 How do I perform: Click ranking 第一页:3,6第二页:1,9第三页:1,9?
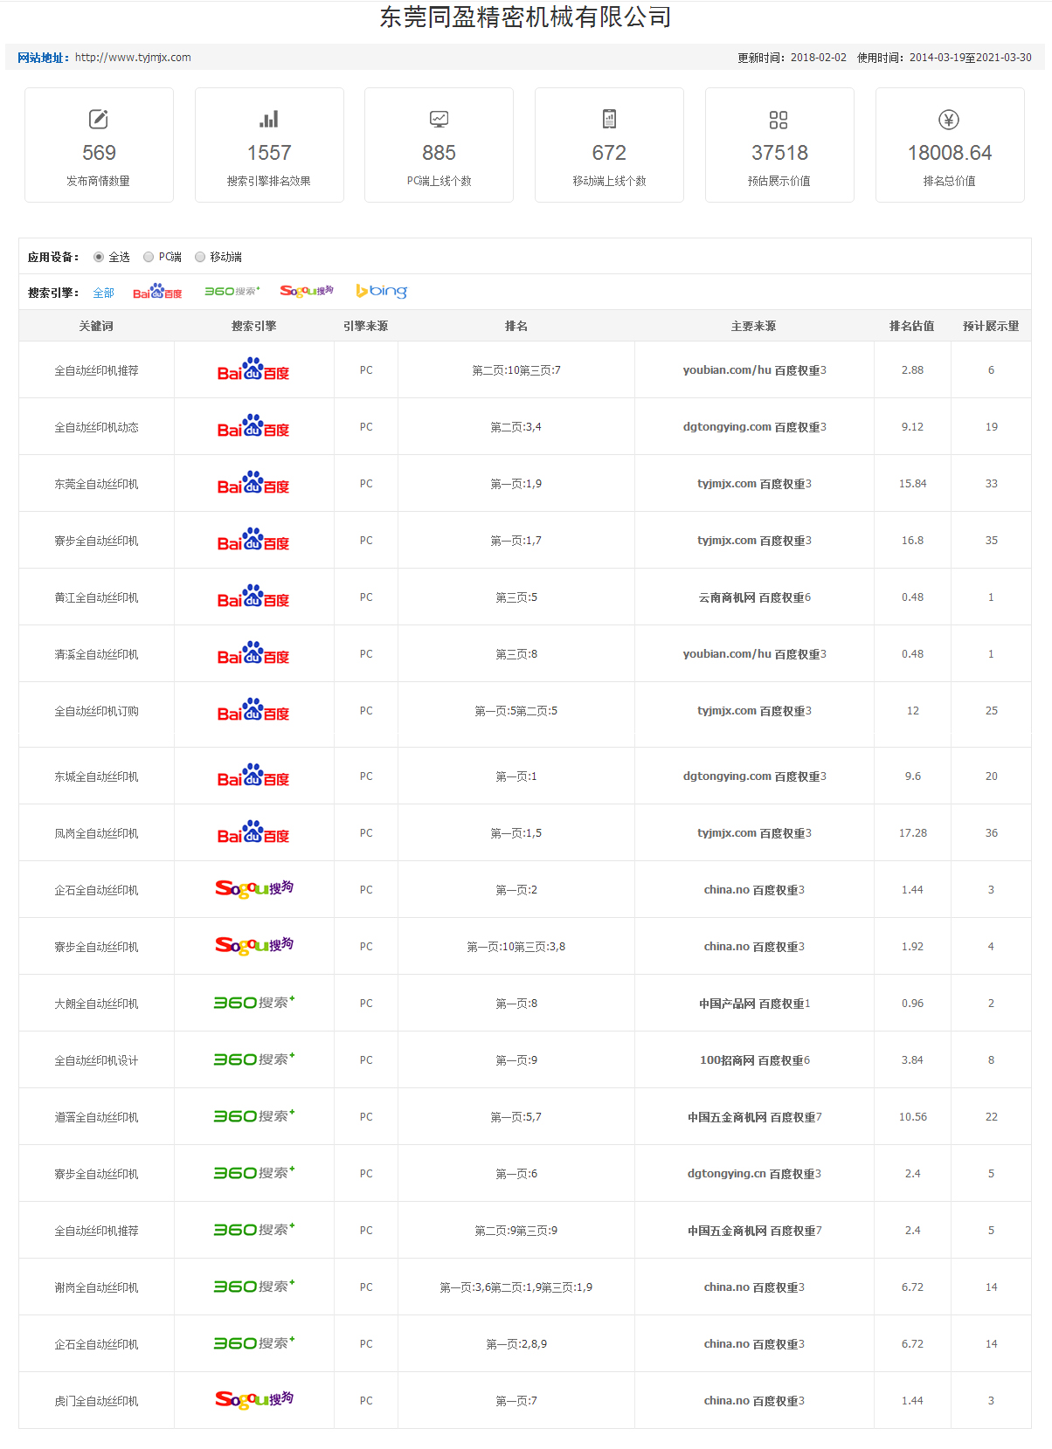(516, 1287)
